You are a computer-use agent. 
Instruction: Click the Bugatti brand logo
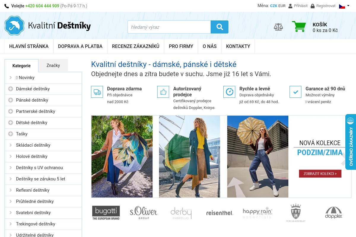106,213
